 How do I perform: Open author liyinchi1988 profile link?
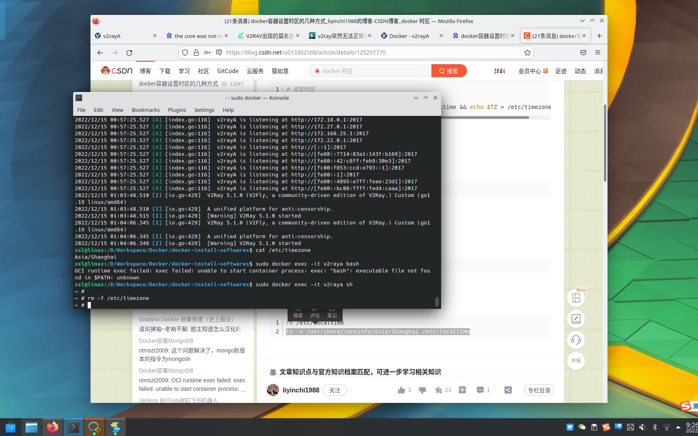[x=301, y=390]
